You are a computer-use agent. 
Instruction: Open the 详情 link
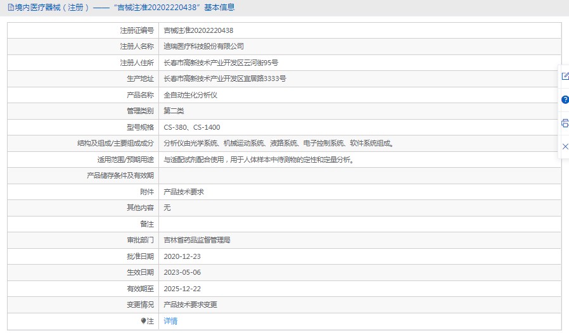tap(170, 321)
